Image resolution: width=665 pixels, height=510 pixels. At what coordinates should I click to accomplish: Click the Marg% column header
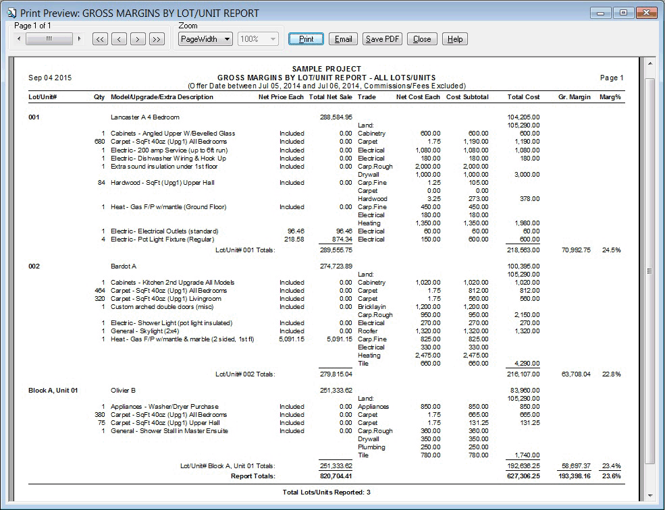[x=610, y=97]
